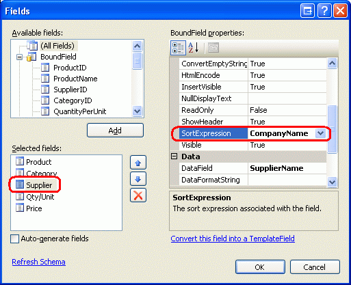Click the ShowHeader property row
The image size is (351, 285).
(252, 122)
